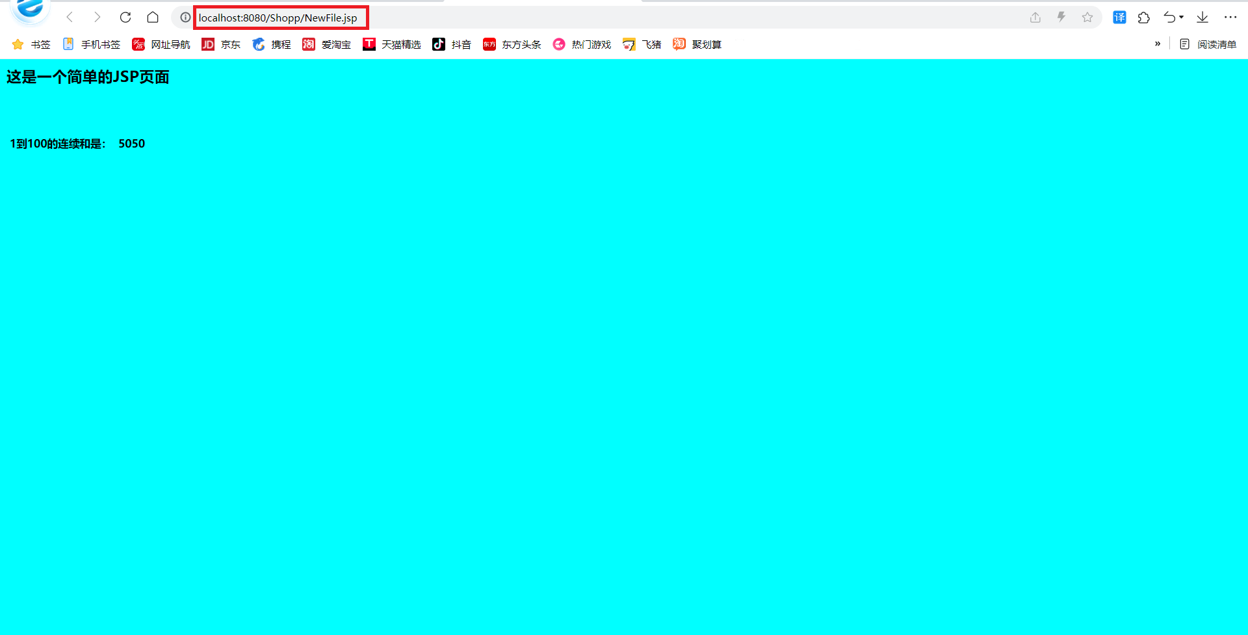This screenshot has height=635, width=1248.
Task: Open the 手机书签 bookmark
Action: (92, 44)
